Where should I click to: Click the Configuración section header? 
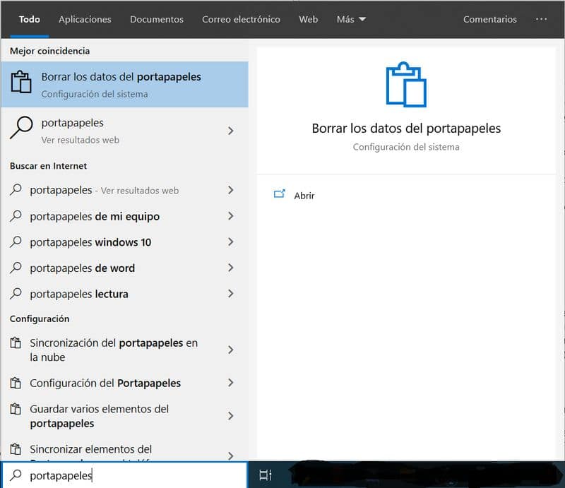coord(40,319)
